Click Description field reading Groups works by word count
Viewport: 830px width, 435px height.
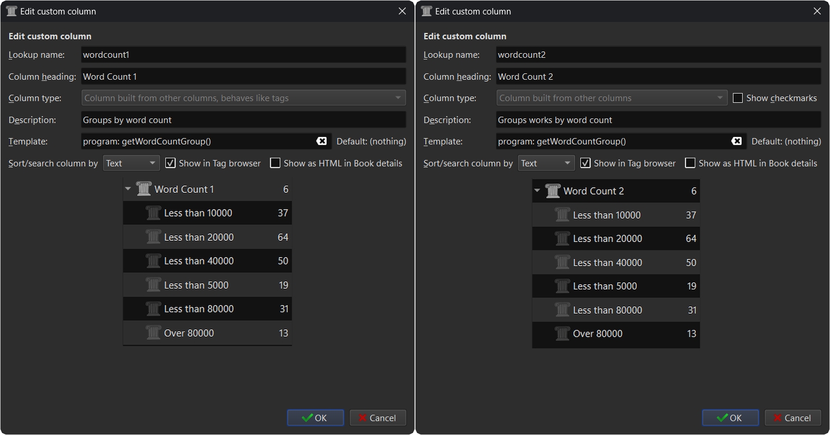[658, 120]
